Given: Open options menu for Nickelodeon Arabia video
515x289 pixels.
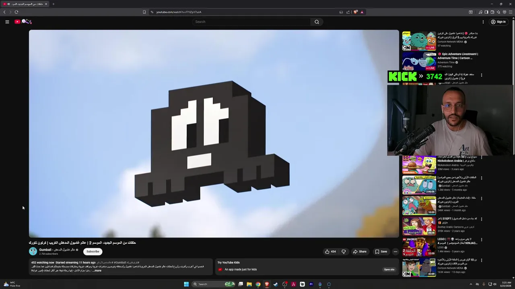Looking at the screenshot, I should [x=482, y=157].
